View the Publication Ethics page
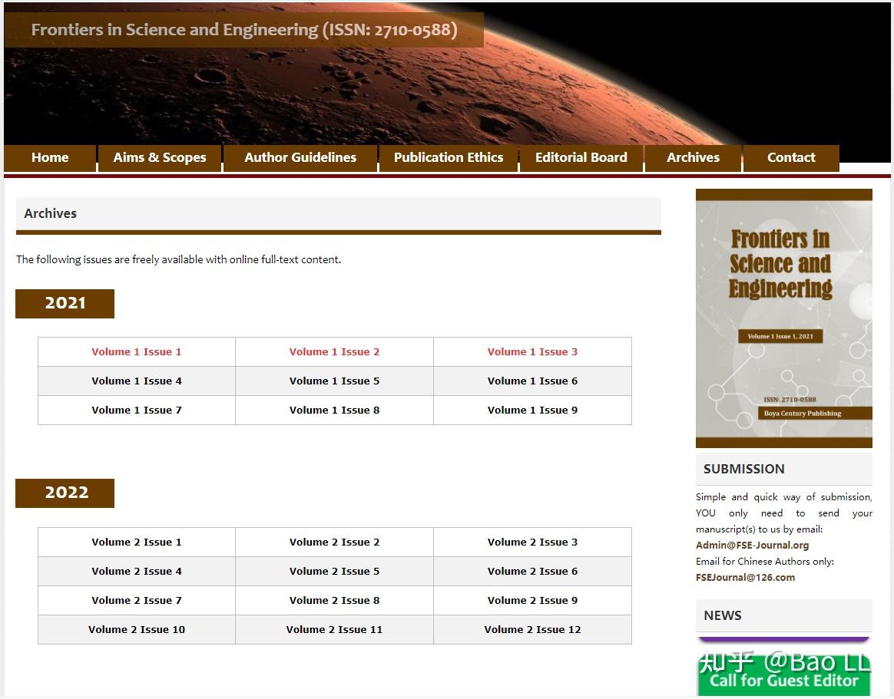 449,157
